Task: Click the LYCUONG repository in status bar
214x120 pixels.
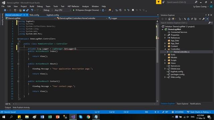Action: coord(178,112)
